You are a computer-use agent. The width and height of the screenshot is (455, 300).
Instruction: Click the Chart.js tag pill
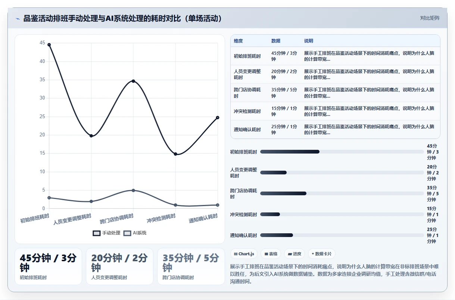[x=244, y=254]
